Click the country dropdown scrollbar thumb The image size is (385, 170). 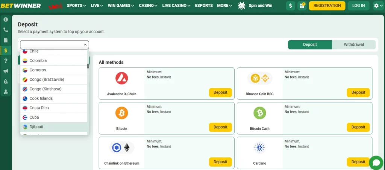[x=88, y=66]
